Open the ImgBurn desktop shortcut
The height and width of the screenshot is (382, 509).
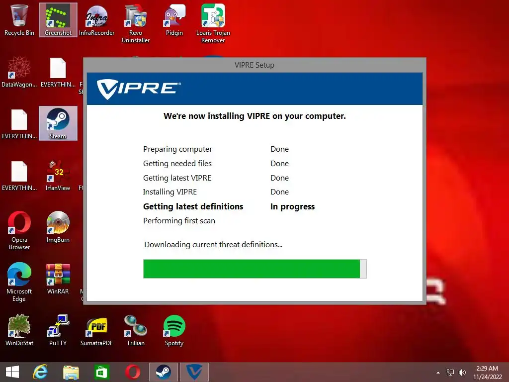point(58,227)
